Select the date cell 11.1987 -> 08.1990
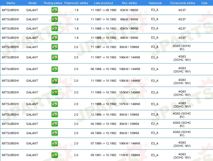 [104, 10]
